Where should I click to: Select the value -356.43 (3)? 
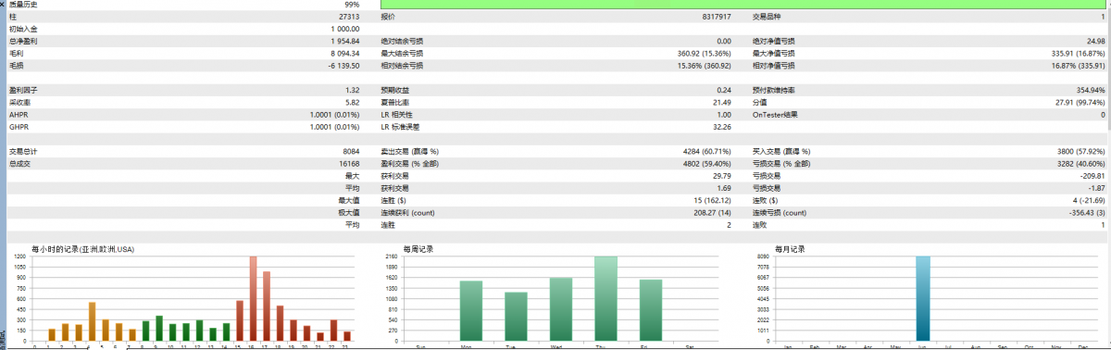[x=1083, y=212]
